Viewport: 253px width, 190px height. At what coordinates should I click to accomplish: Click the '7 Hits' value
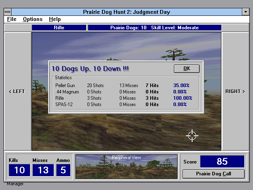tap(152, 85)
